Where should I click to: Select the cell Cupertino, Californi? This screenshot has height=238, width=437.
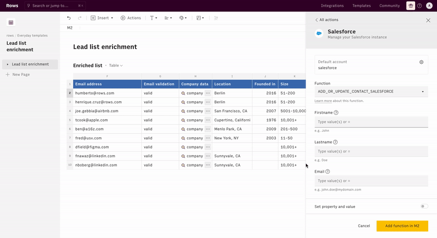pyautogui.click(x=232, y=120)
